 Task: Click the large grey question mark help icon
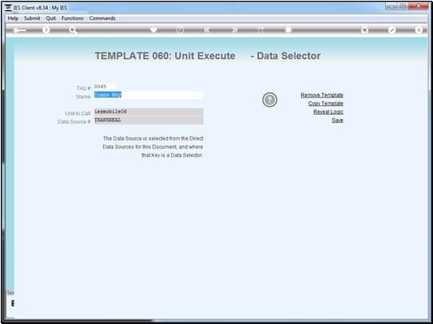269,100
